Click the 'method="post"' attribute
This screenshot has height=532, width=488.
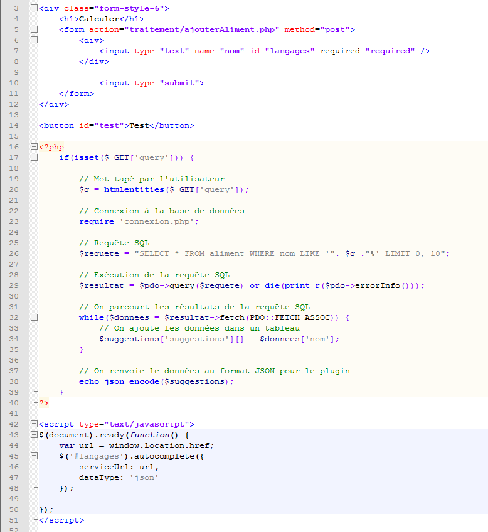[317, 29]
